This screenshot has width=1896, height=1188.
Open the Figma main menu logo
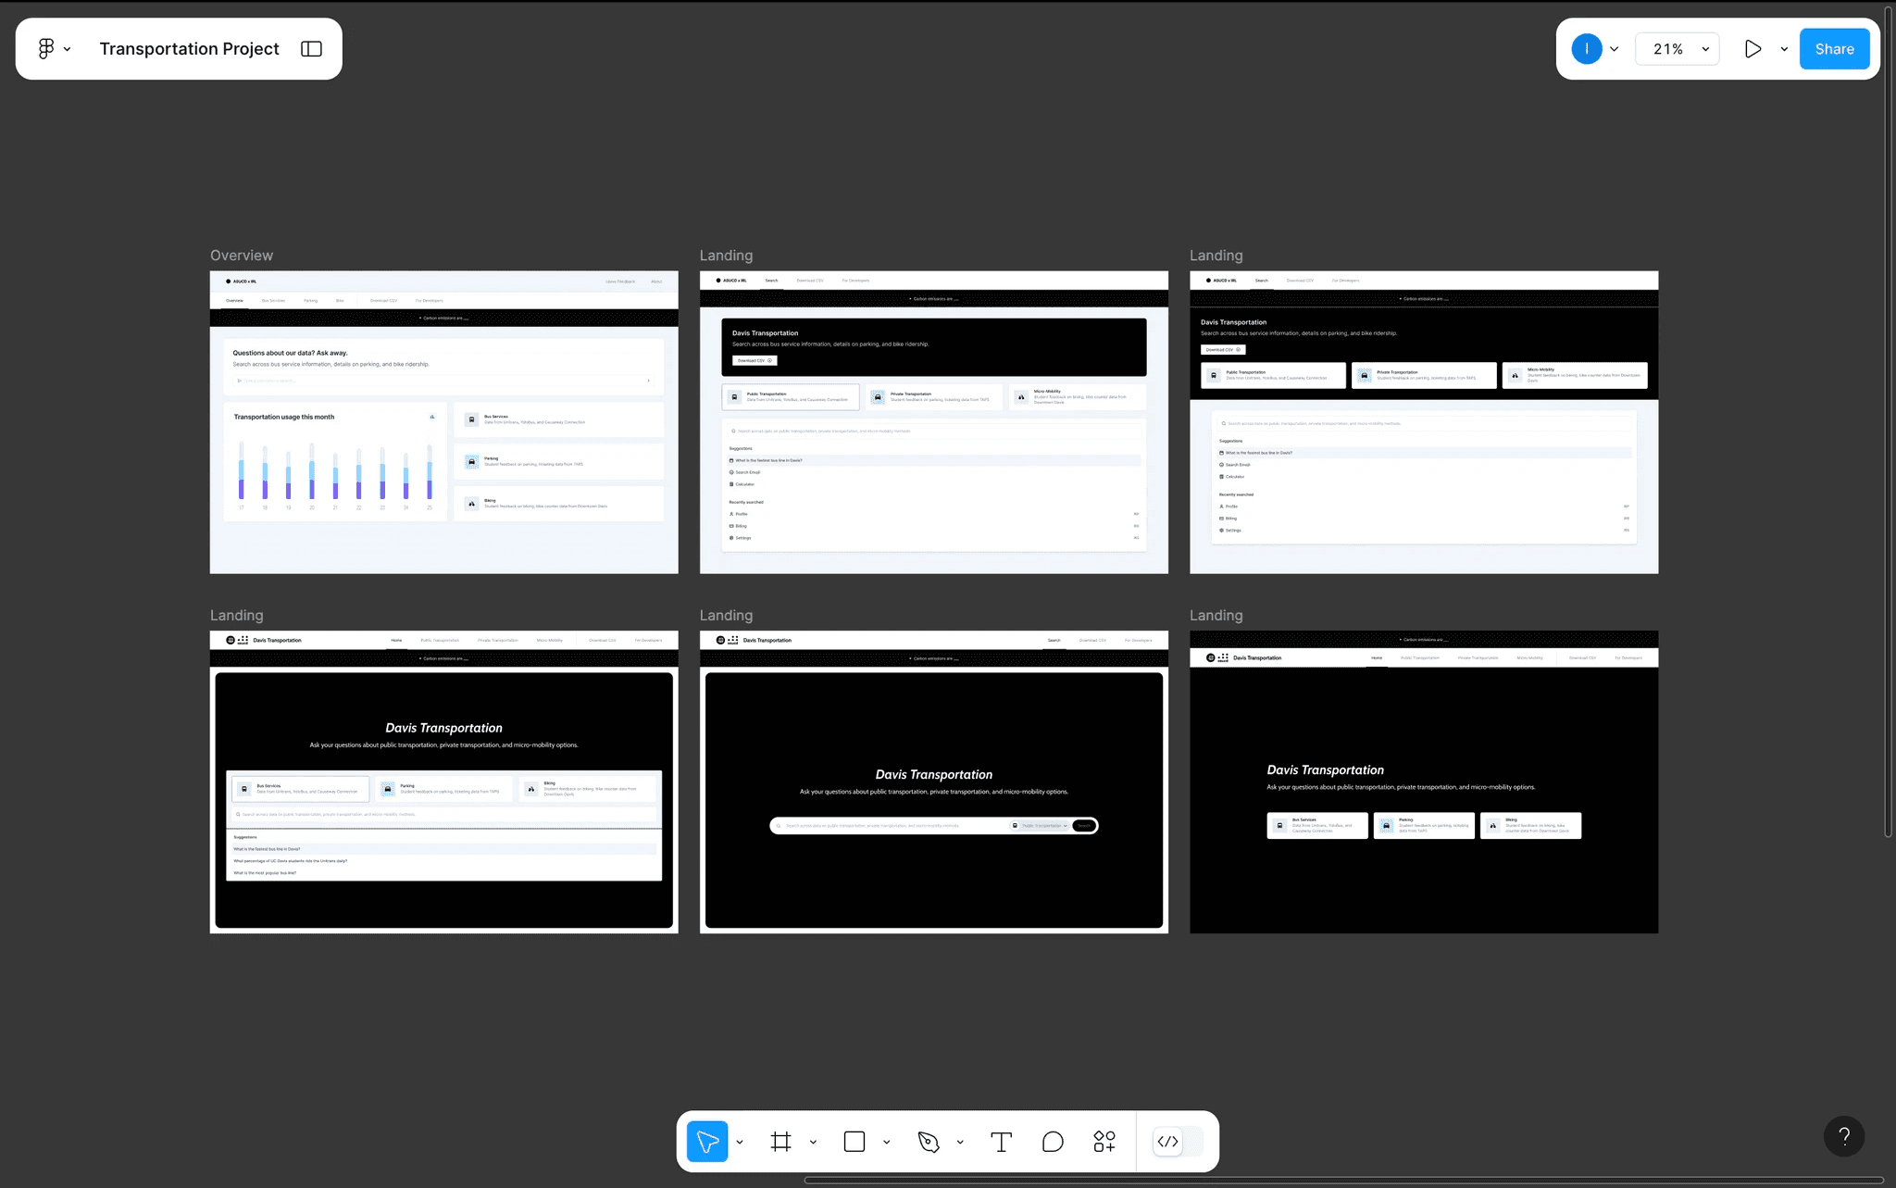point(46,49)
